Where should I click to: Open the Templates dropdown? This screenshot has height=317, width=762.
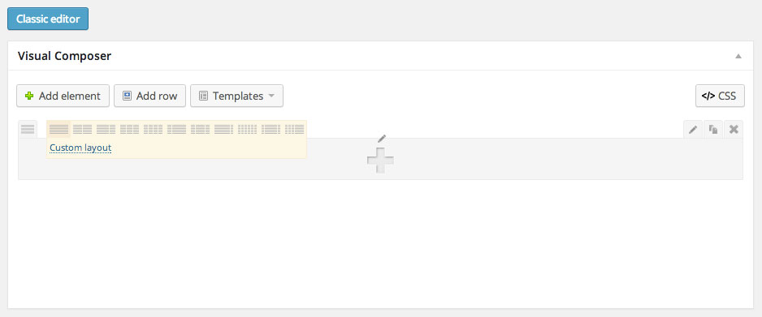pos(236,96)
